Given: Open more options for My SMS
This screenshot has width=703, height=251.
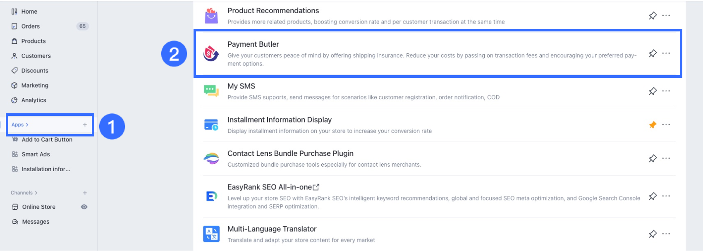Looking at the screenshot, I should pyautogui.click(x=666, y=91).
